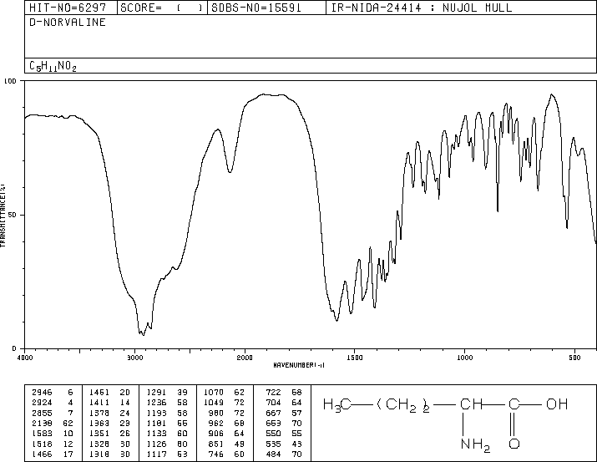
Task: Click the 962 peak table entry
Action: (x=216, y=423)
